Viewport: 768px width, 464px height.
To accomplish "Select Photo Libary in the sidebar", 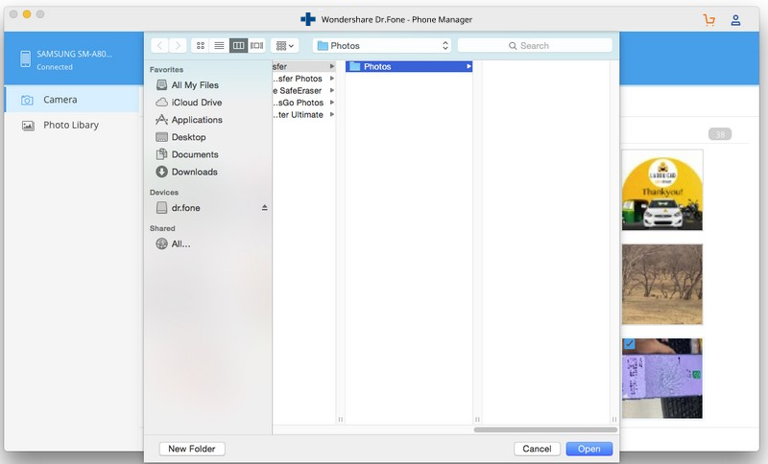I will point(72,126).
